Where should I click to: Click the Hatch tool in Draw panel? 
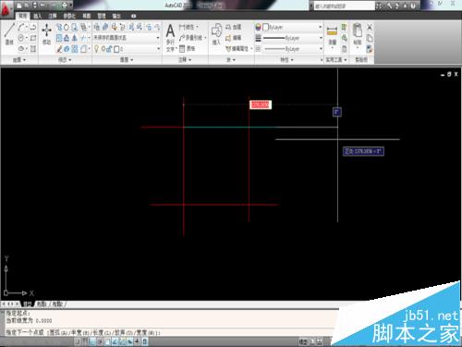pyautogui.click(x=33, y=49)
